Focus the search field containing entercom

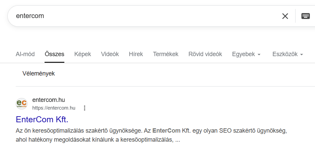(x=141, y=16)
